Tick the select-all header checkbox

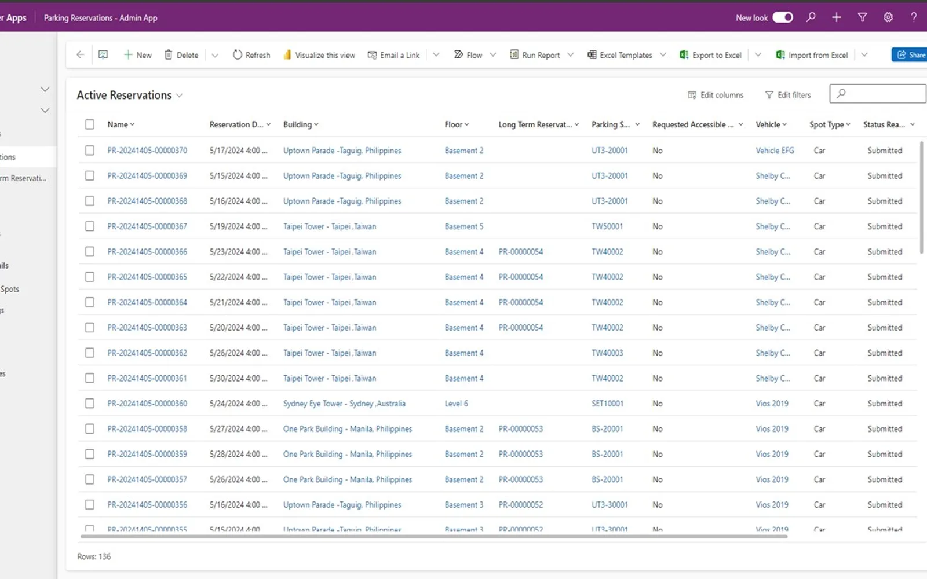(89, 124)
